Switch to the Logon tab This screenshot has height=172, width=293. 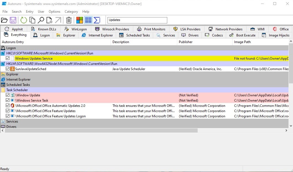point(42,35)
